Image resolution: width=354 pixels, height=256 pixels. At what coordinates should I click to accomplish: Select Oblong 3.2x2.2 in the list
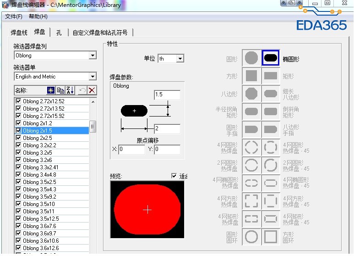point(52,145)
